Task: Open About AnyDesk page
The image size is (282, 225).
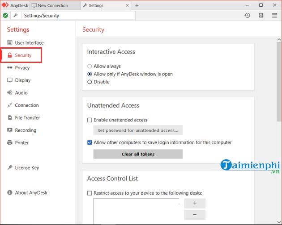Action: point(31,192)
